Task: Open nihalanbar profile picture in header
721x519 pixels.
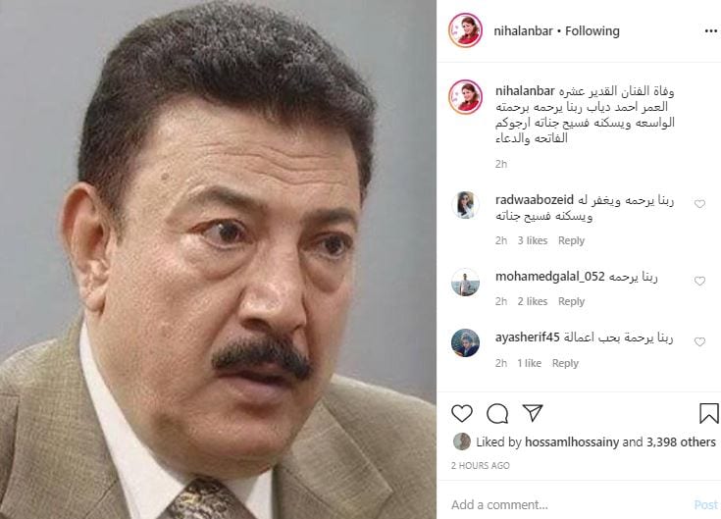Action: pos(465,30)
